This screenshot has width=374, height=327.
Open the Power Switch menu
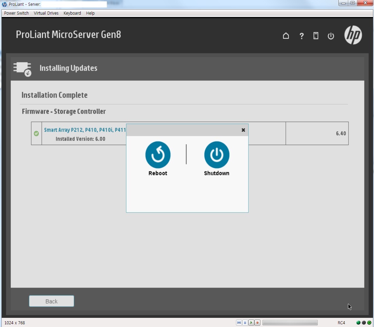point(17,13)
